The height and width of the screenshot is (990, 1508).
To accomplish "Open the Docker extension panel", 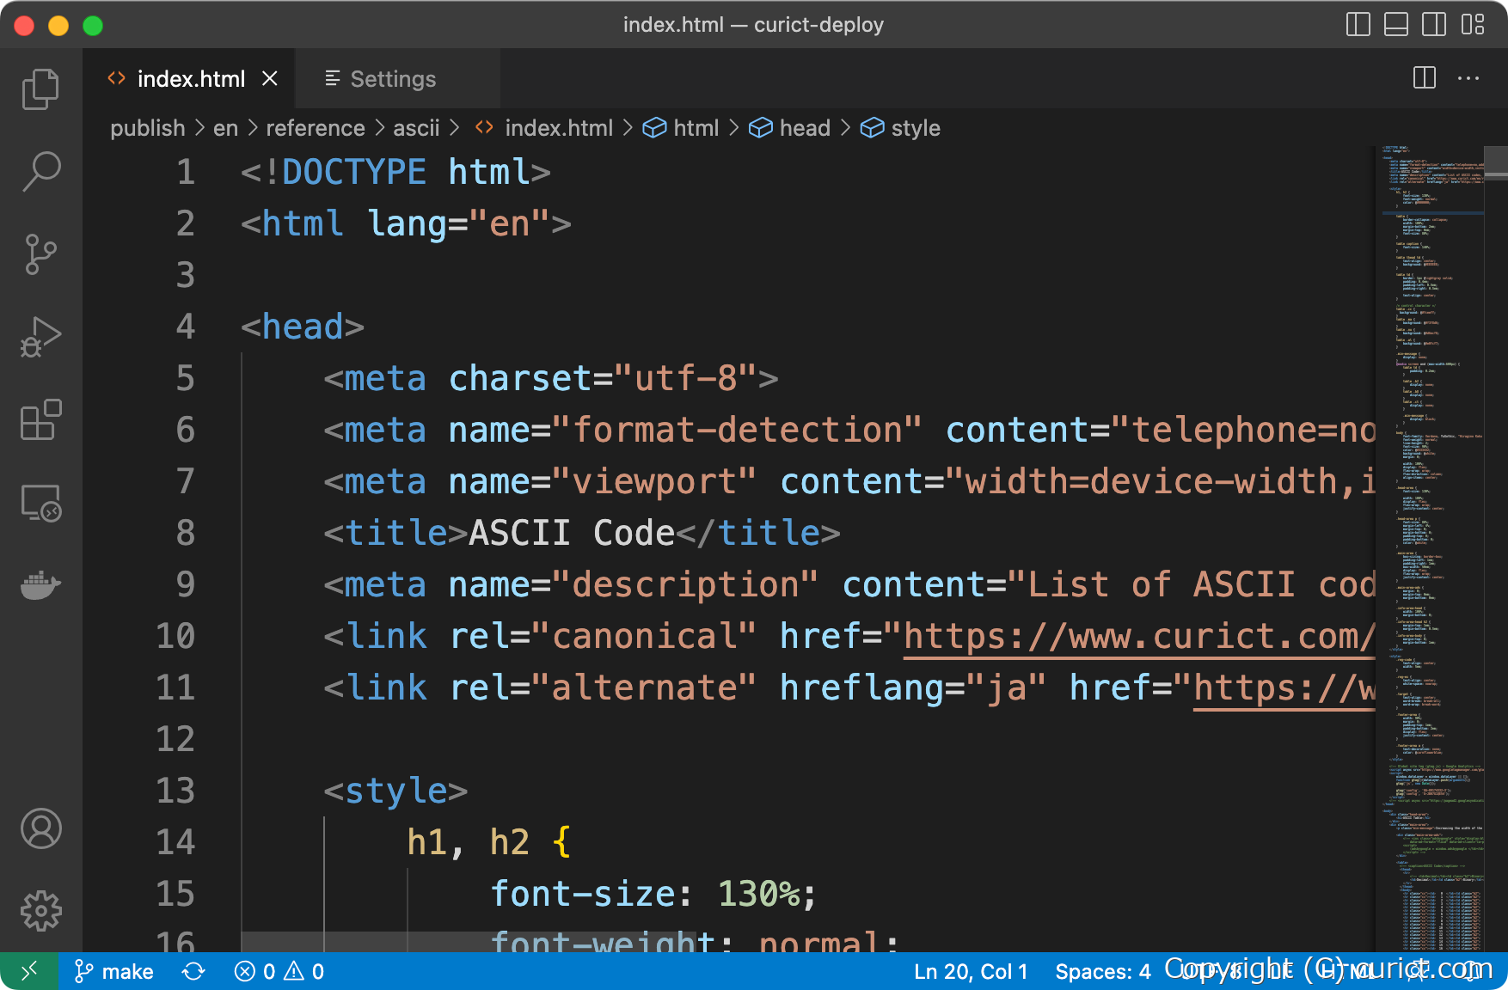I will (40, 585).
